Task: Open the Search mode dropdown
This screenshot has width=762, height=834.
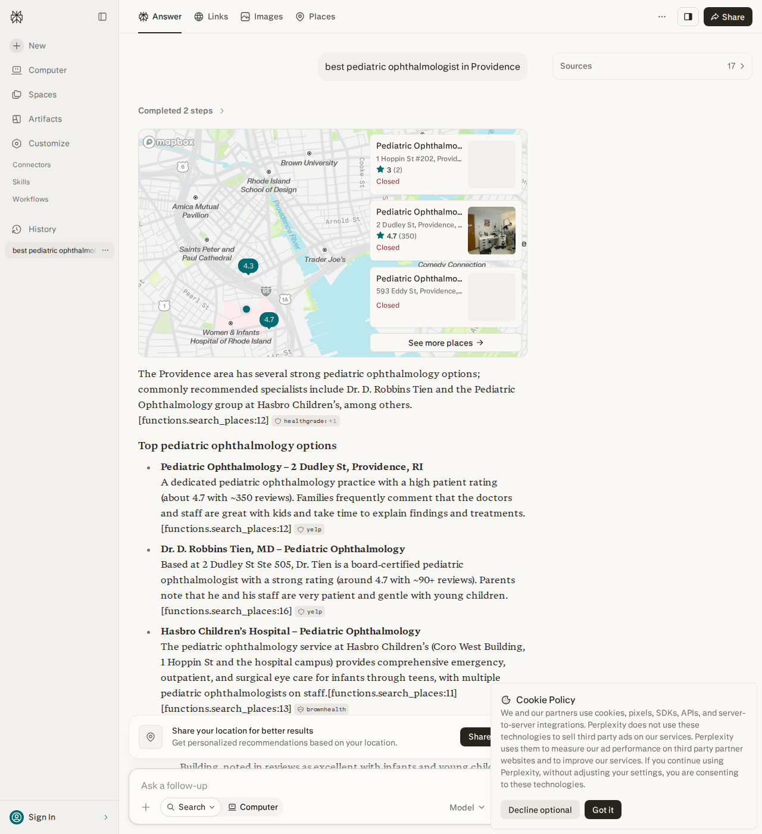Action: tap(190, 807)
